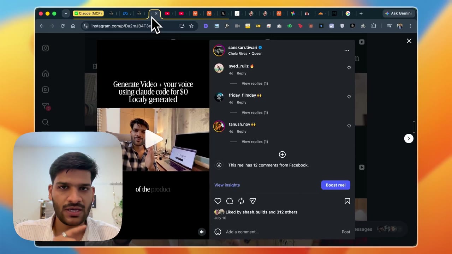Screen dimensions: 452x254
Task: Save the reel with the bookmark icon
Action: pos(347,201)
